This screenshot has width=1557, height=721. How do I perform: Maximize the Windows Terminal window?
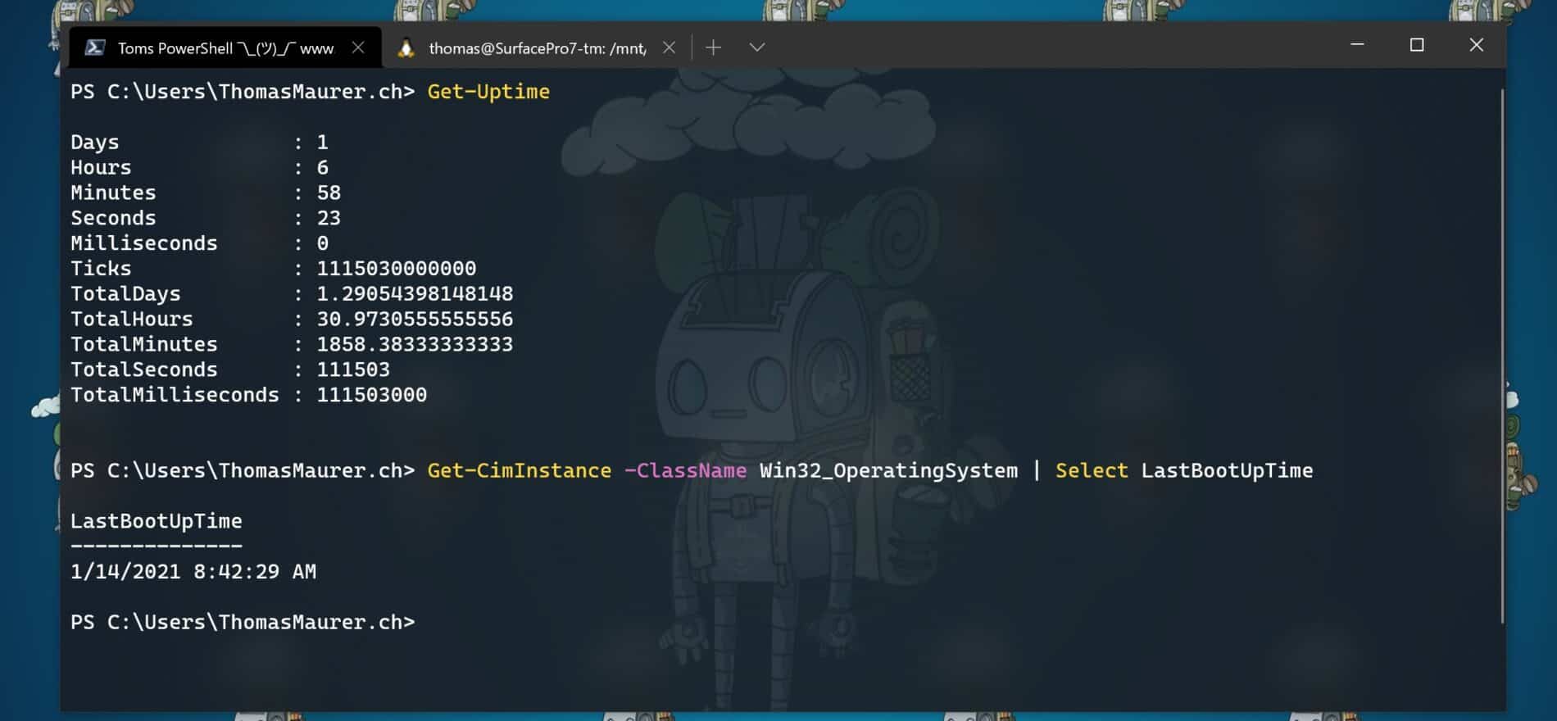1417,45
